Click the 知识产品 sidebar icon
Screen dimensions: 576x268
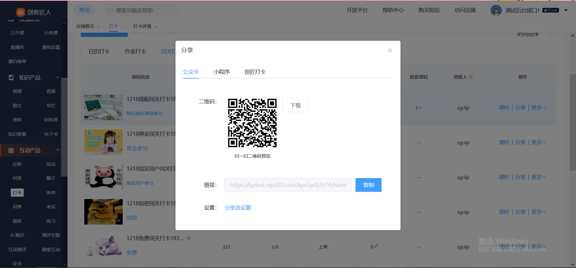click(x=11, y=78)
